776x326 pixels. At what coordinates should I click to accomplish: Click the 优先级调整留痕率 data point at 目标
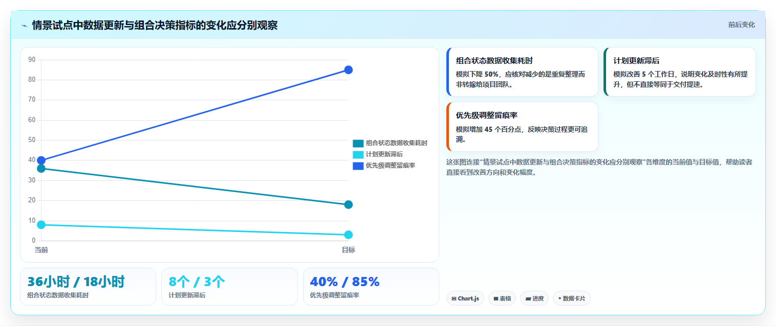pyautogui.click(x=348, y=69)
